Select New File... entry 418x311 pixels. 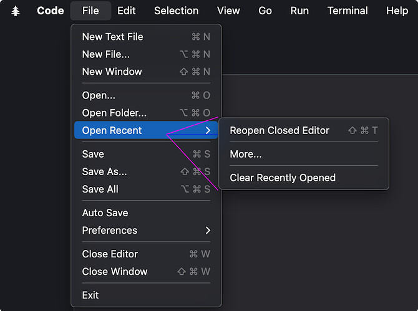click(x=146, y=54)
